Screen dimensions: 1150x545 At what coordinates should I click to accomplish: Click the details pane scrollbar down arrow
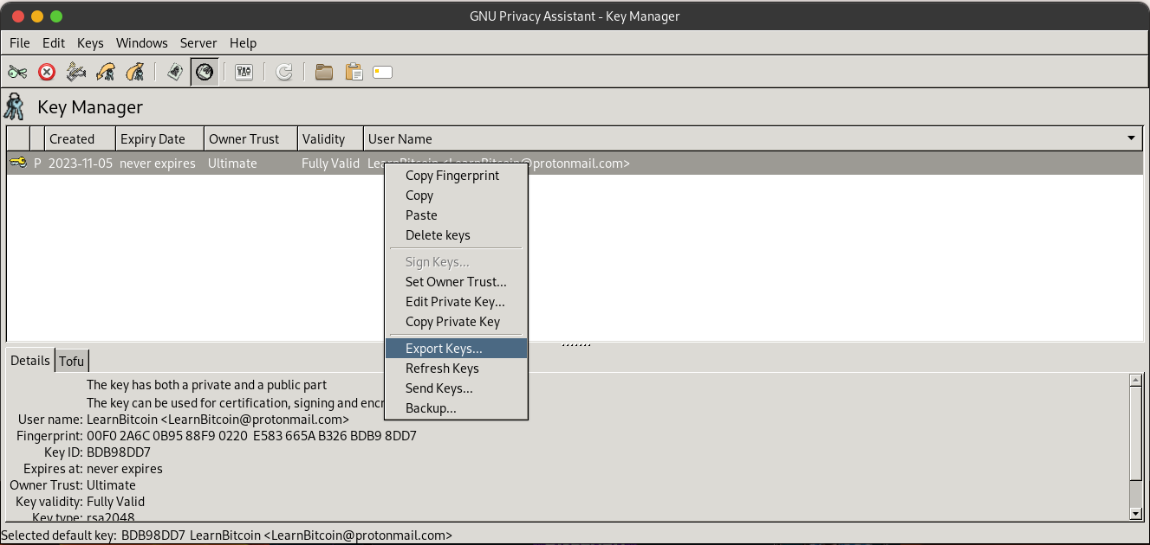pyautogui.click(x=1136, y=514)
